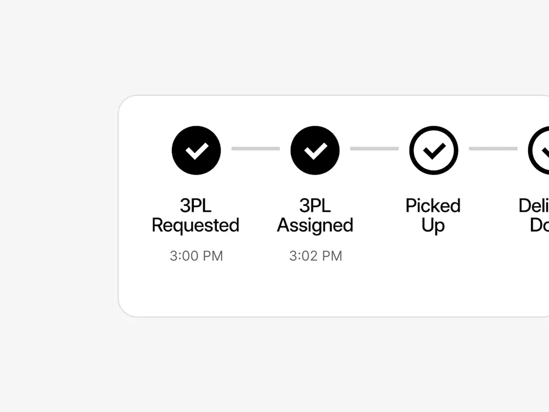Open the 3PL Requested step label
This screenshot has height=412, width=549.
click(195, 215)
